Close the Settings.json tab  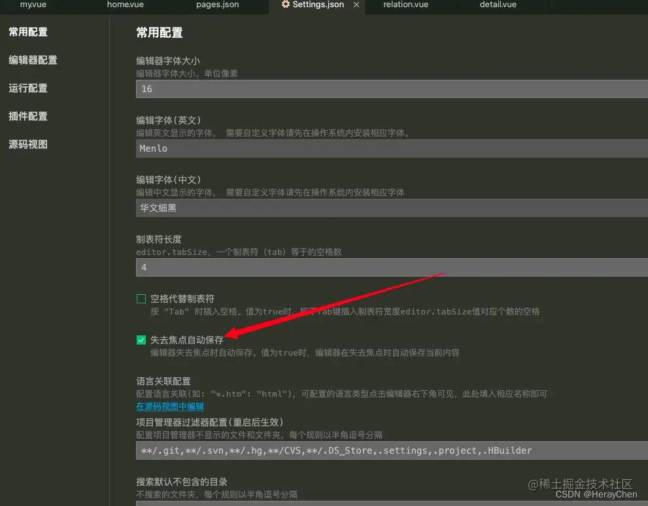(356, 5)
